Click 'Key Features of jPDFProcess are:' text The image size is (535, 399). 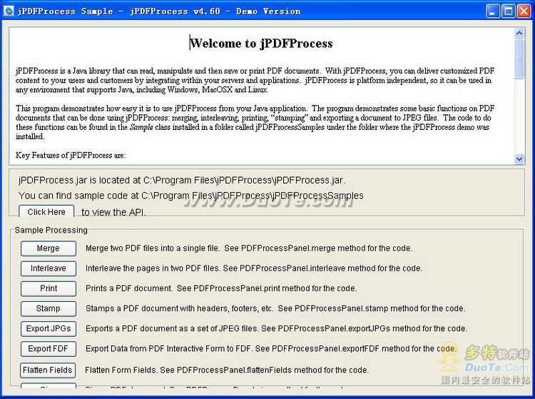coord(71,156)
